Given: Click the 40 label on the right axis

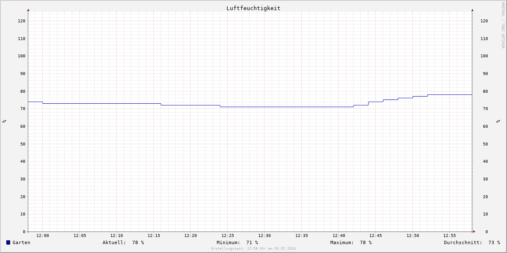Looking at the screenshot, I should click(x=485, y=161).
